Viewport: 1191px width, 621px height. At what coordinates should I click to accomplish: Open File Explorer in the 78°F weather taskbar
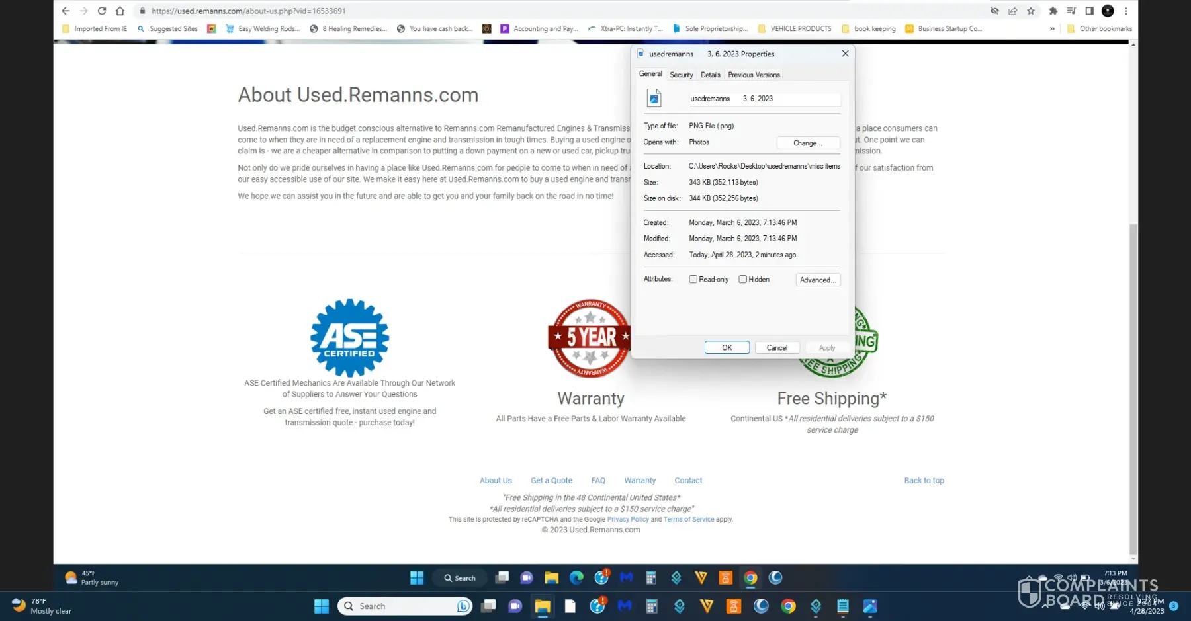click(x=543, y=606)
